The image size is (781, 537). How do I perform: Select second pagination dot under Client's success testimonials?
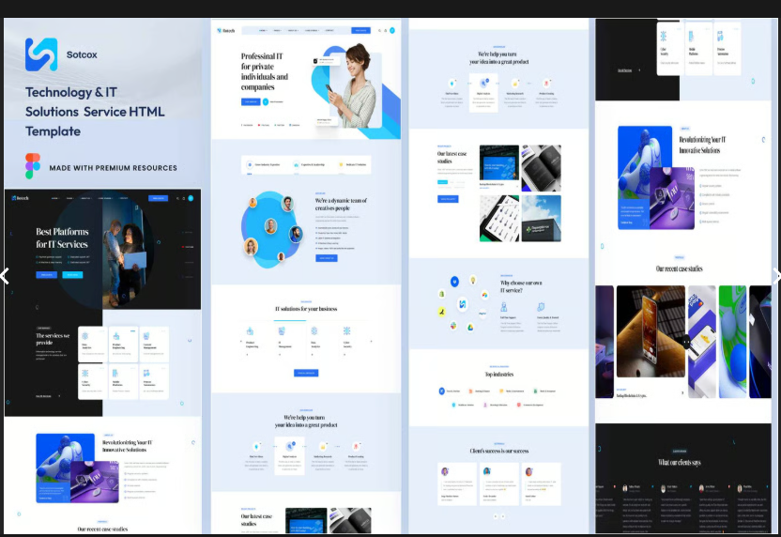tap(502, 516)
